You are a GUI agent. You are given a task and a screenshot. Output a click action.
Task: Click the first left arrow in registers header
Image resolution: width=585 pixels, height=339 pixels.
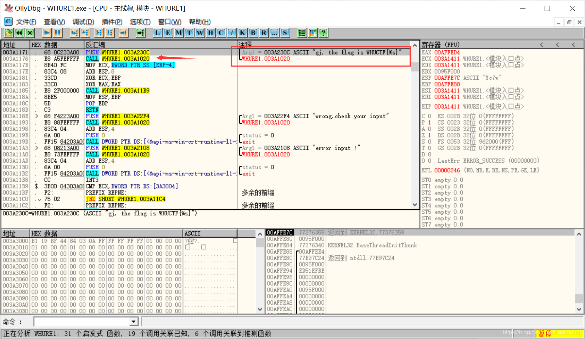point(541,45)
